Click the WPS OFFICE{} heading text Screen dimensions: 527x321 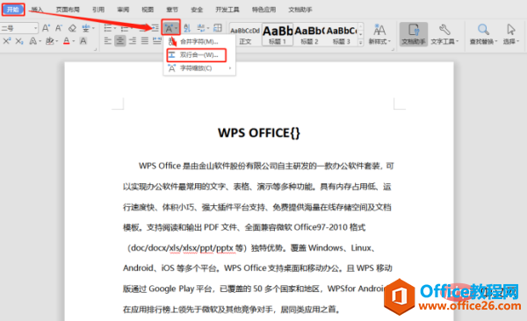[x=259, y=133]
